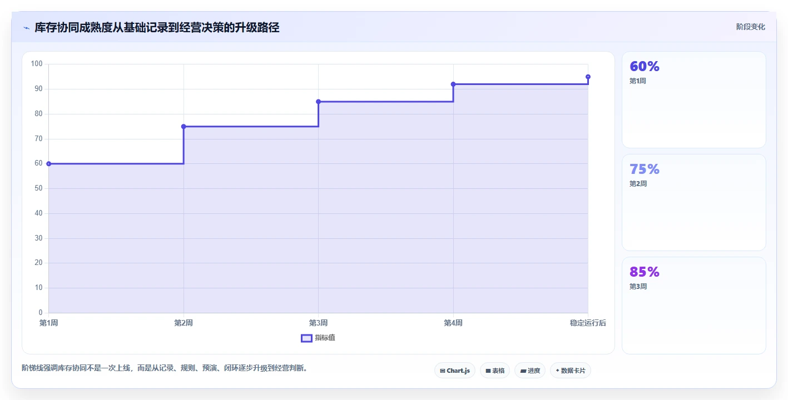This screenshot has width=788, height=400.
Task: Click the 100 y-axis label
Action: [x=37, y=64]
